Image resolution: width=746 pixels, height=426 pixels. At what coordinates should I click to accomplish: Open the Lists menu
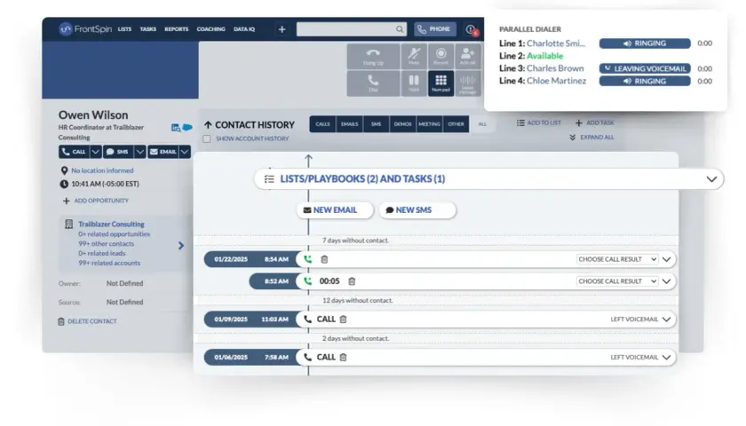(124, 29)
